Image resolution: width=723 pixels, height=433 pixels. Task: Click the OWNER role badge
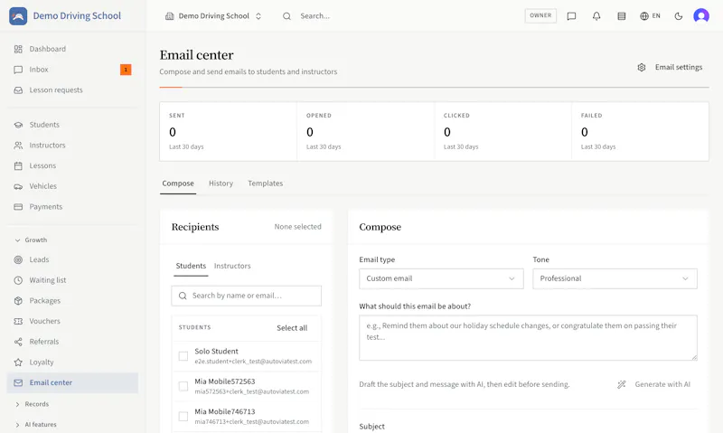[540, 15]
